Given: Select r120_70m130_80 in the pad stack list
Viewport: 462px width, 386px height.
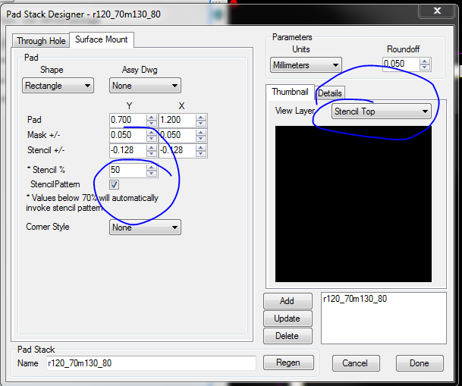Looking at the screenshot, I should 355,299.
